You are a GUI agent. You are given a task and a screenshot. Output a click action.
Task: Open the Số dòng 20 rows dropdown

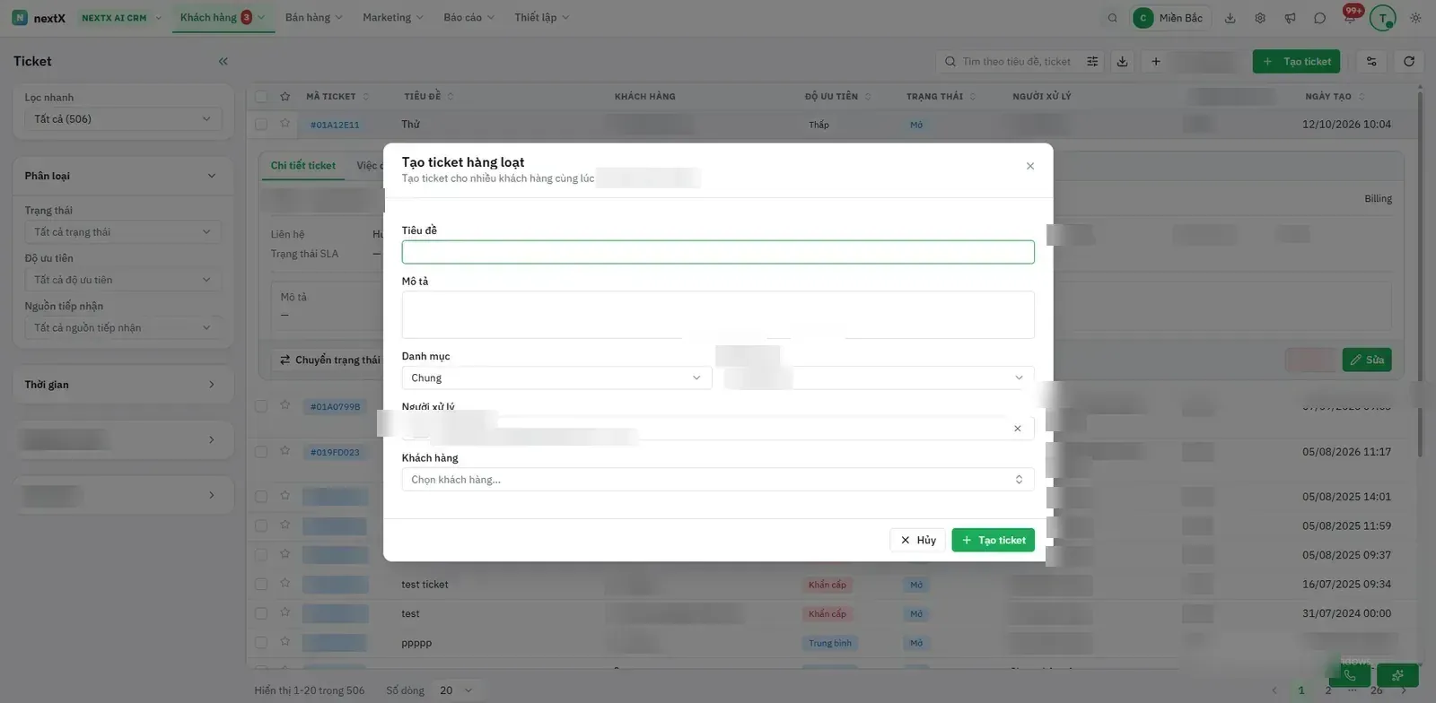pyautogui.click(x=455, y=690)
